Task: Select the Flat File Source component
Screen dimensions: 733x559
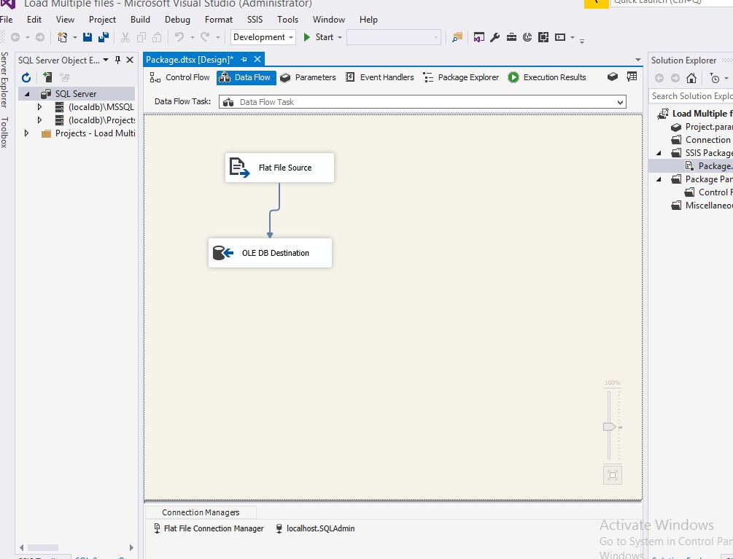Action: click(279, 167)
